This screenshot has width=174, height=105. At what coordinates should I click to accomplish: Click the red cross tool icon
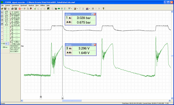(31, 9)
